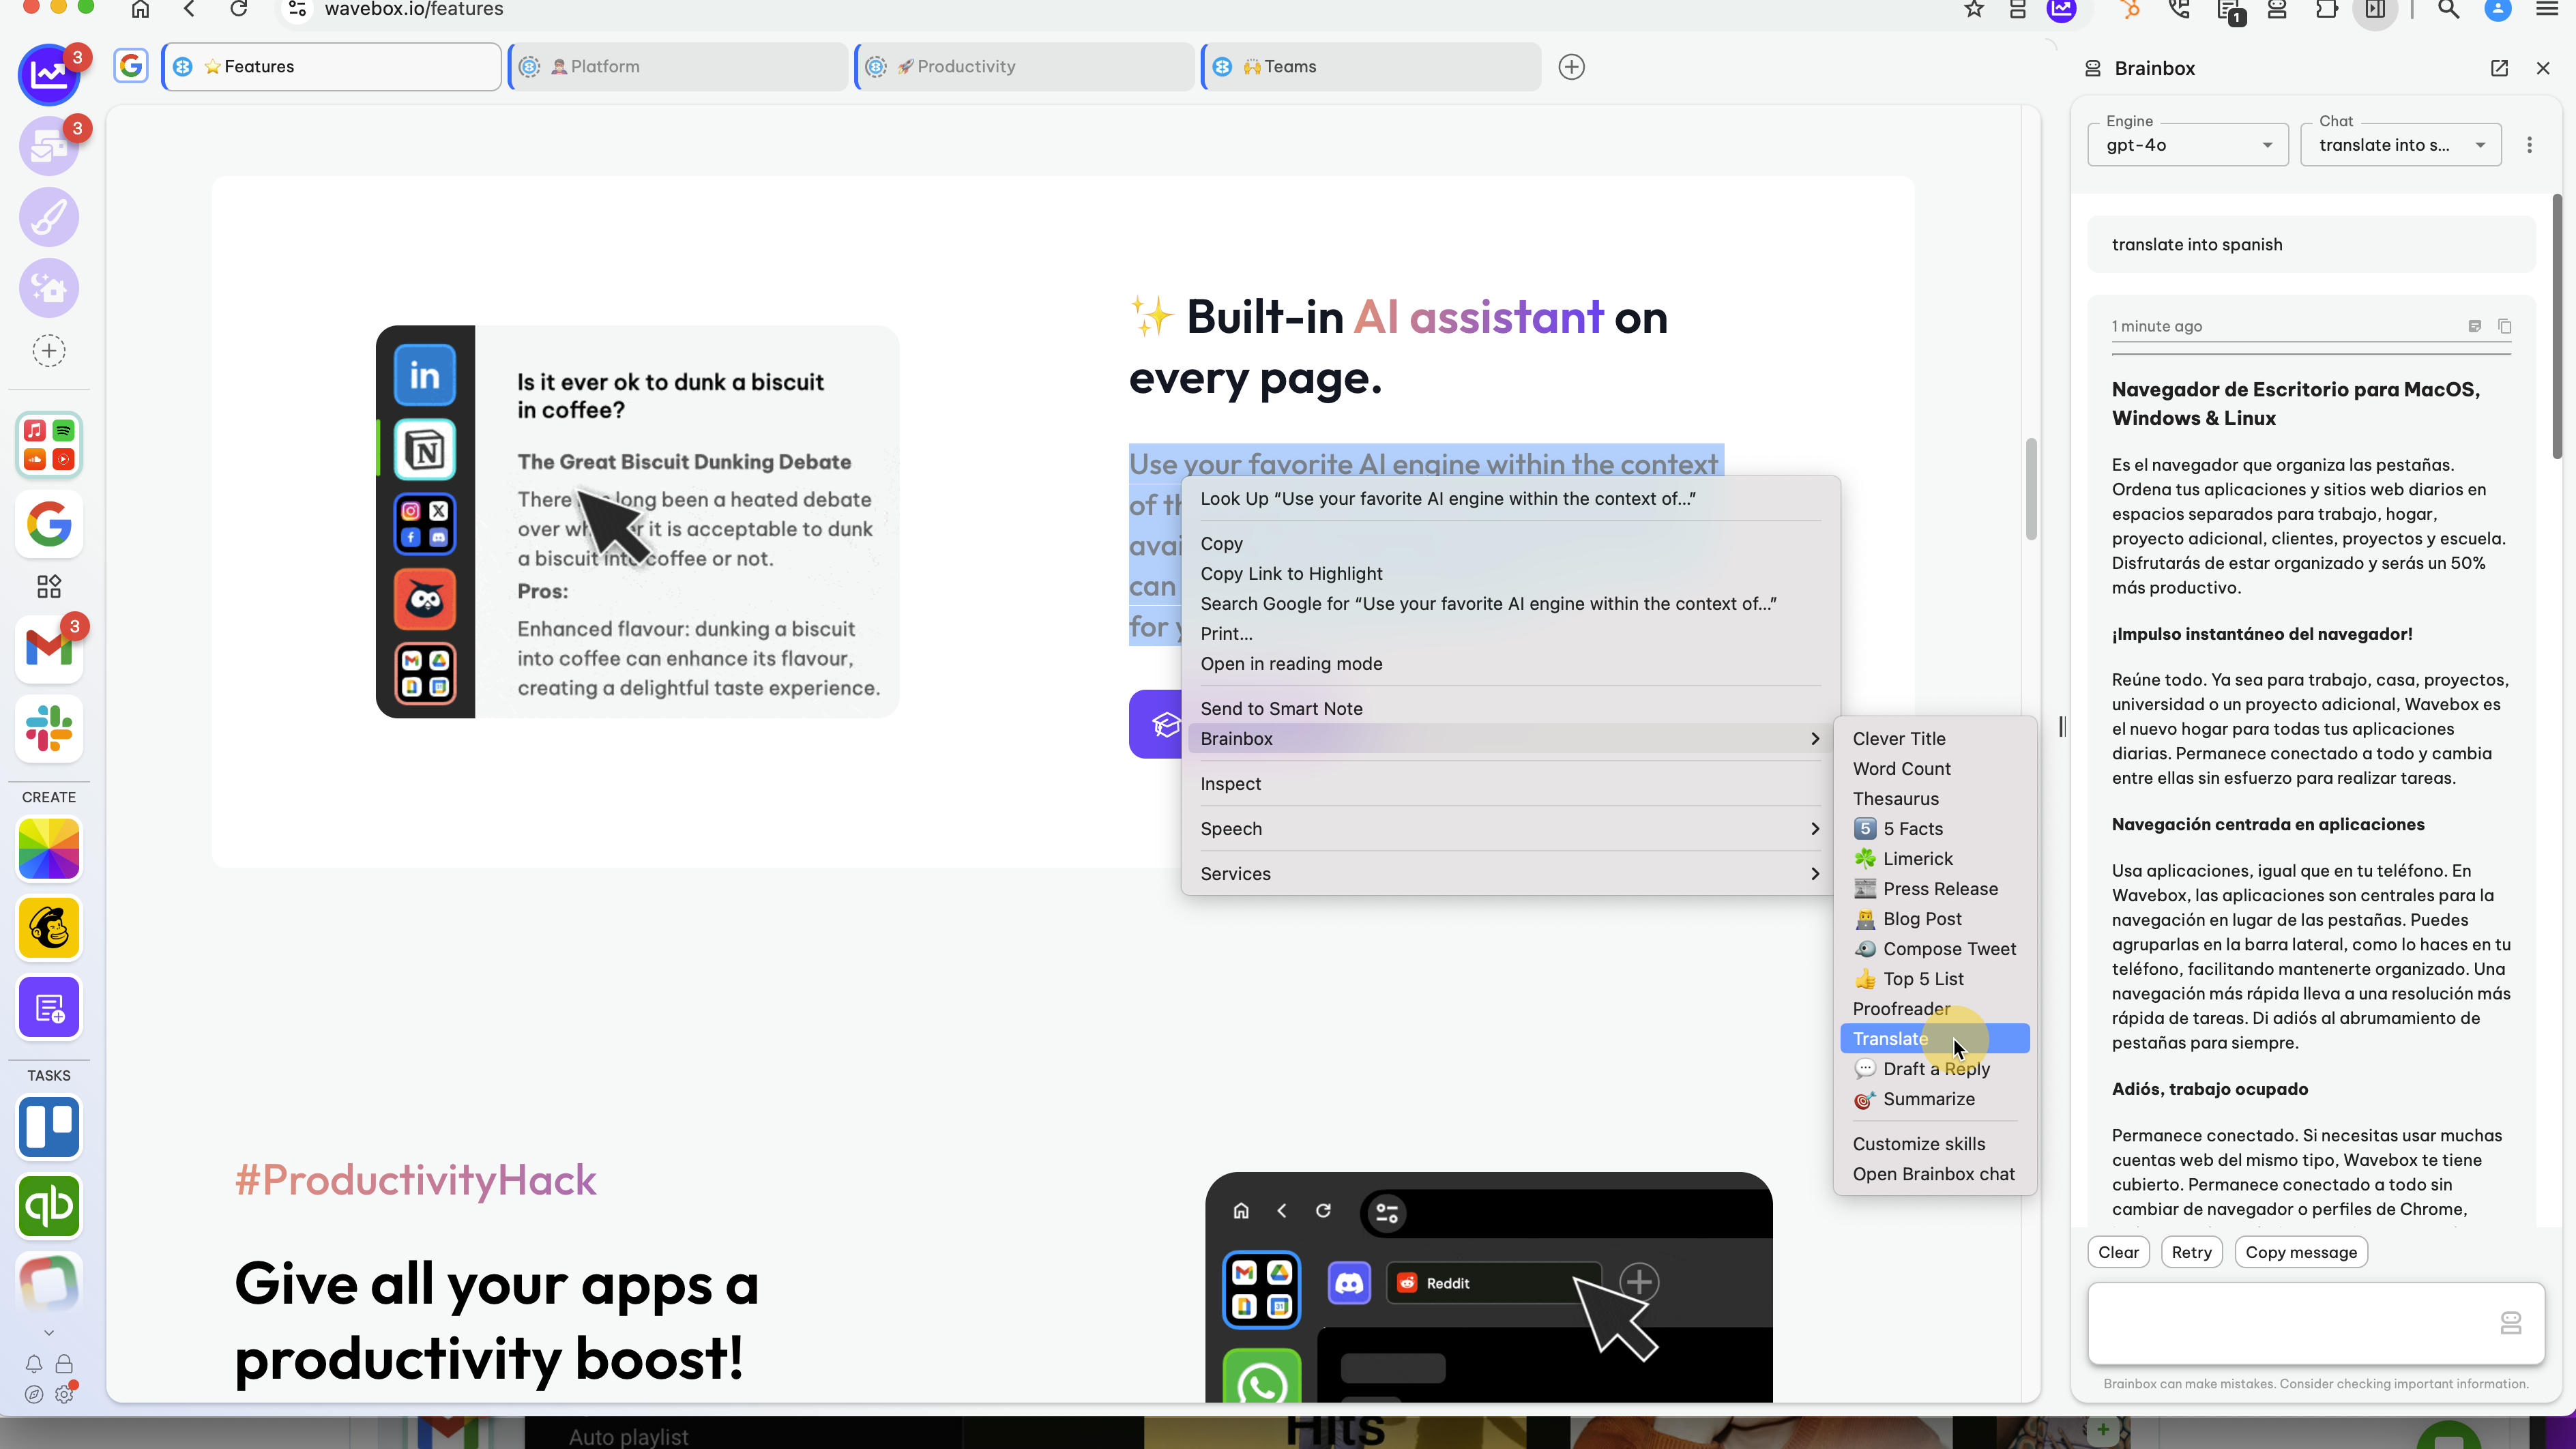Open the extensions puzzle icon
This screenshot has height=1449, width=2576.
click(2327, 10)
